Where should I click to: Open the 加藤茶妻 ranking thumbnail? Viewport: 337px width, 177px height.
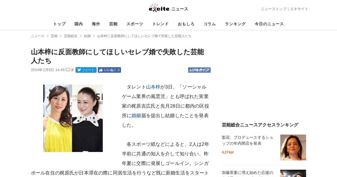coord(293,173)
